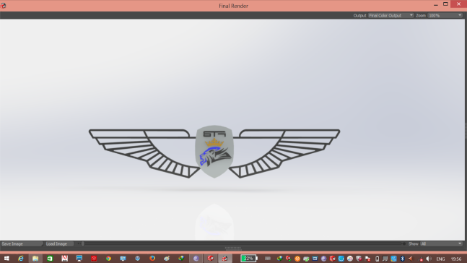The height and width of the screenshot is (263, 467).
Task: Open the Paint palette taskbar icon
Action: [167, 259]
